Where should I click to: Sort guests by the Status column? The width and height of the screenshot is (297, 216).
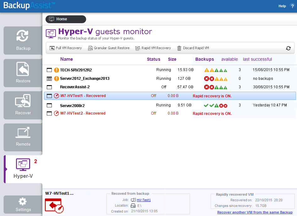154,59
